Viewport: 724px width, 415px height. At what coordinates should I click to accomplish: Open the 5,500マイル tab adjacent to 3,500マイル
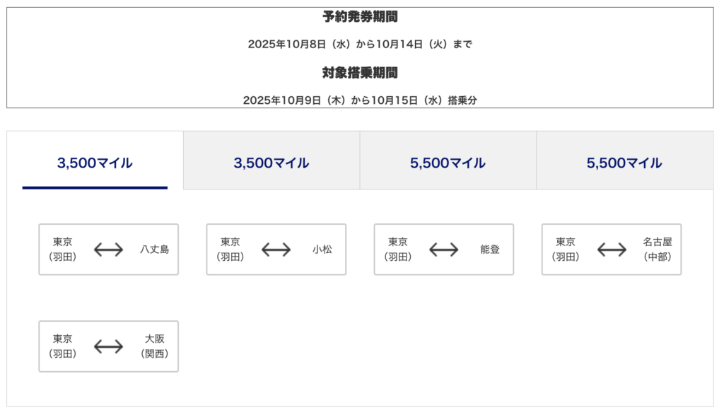(x=448, y=163)
